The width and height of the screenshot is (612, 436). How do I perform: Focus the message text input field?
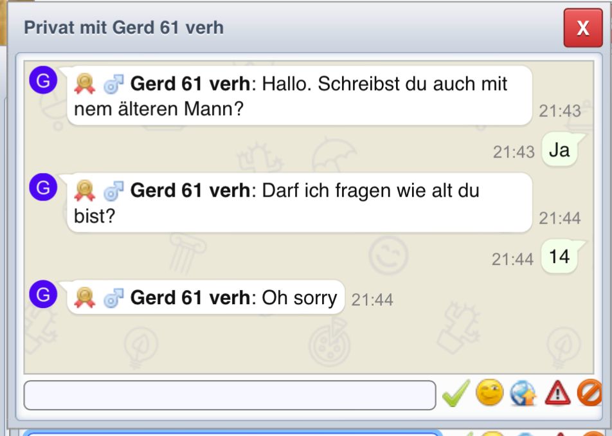tap(230, 395)
